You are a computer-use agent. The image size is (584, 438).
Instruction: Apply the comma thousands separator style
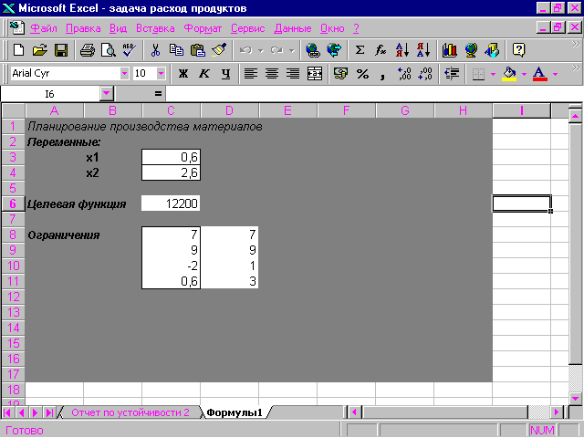tap(382, 75)
